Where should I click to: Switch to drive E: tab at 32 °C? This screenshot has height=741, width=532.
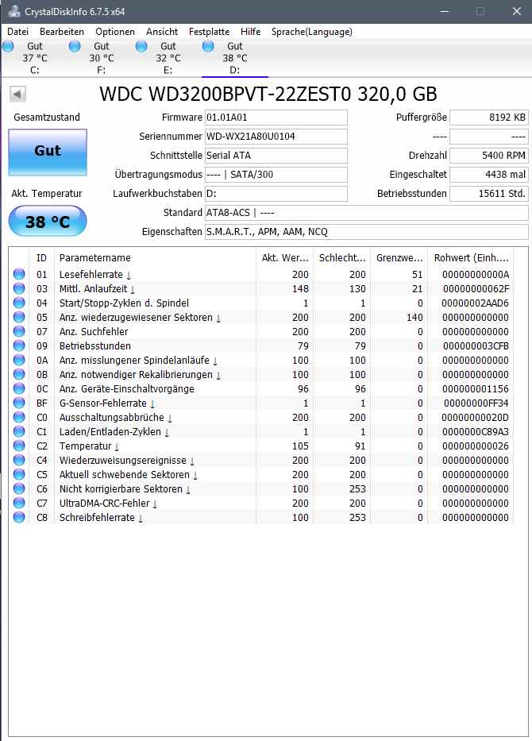coord(168,58)
